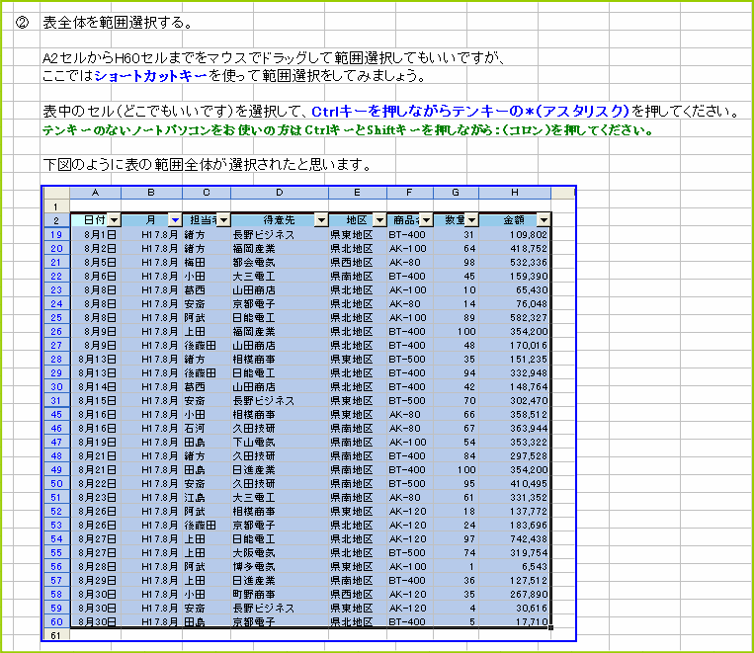
Task: Click the 県西地区 cell in row 21
Action: coord(358,263)
